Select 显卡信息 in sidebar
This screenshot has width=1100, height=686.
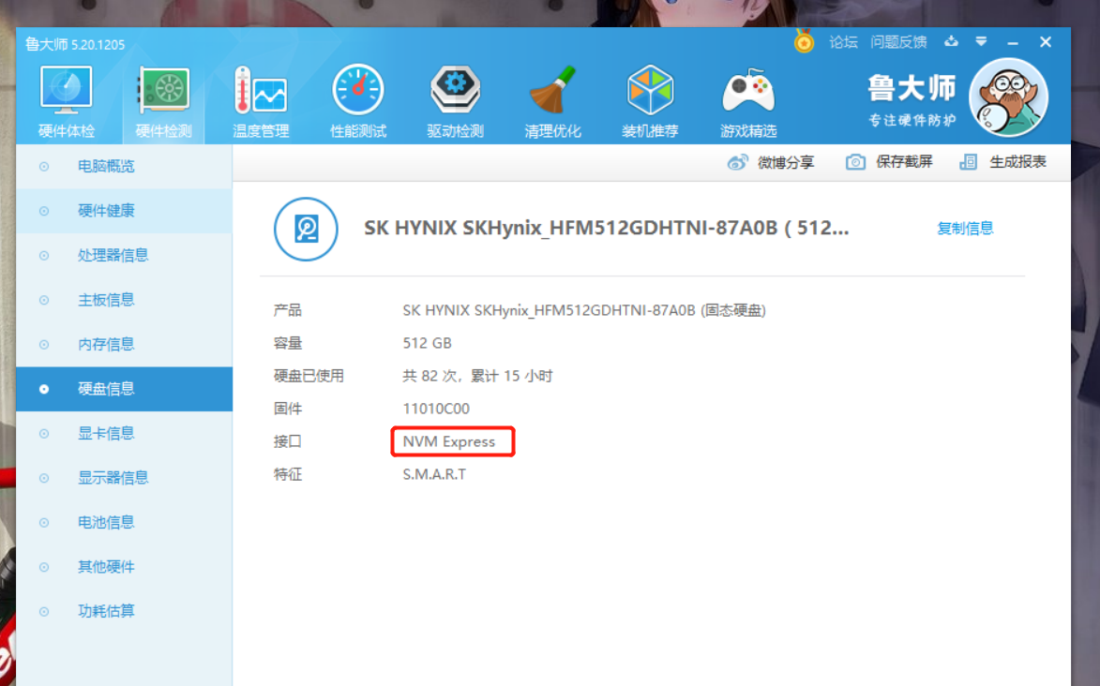coord(124,434)
